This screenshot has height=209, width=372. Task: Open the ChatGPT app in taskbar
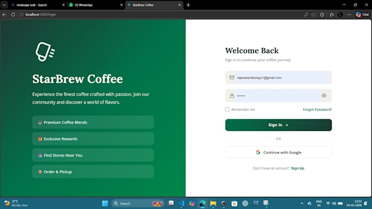[x=245, y=204]
